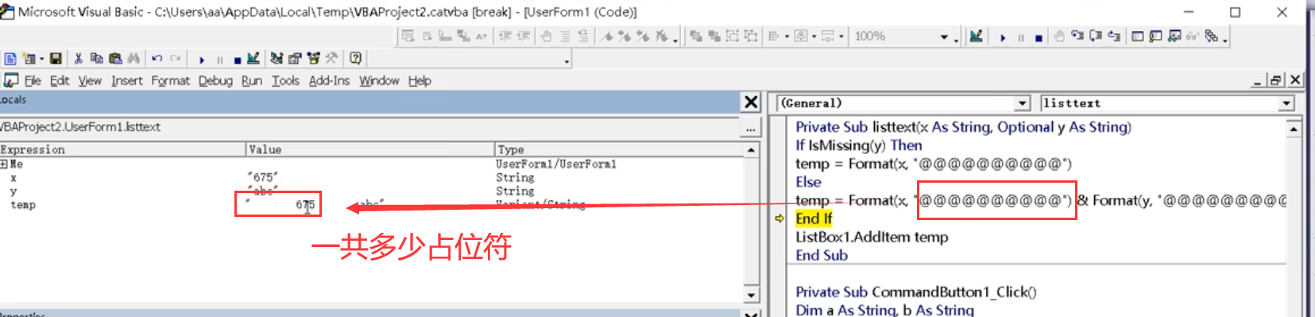Open the (General) object dropdown

click(x=1023, y=103)
